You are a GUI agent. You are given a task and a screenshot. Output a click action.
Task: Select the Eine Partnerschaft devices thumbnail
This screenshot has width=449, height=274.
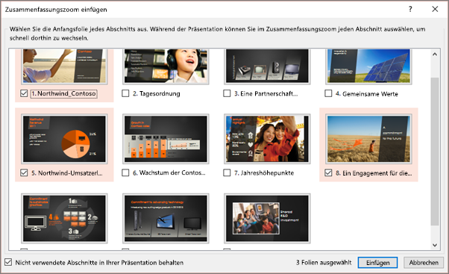(267, 66)
